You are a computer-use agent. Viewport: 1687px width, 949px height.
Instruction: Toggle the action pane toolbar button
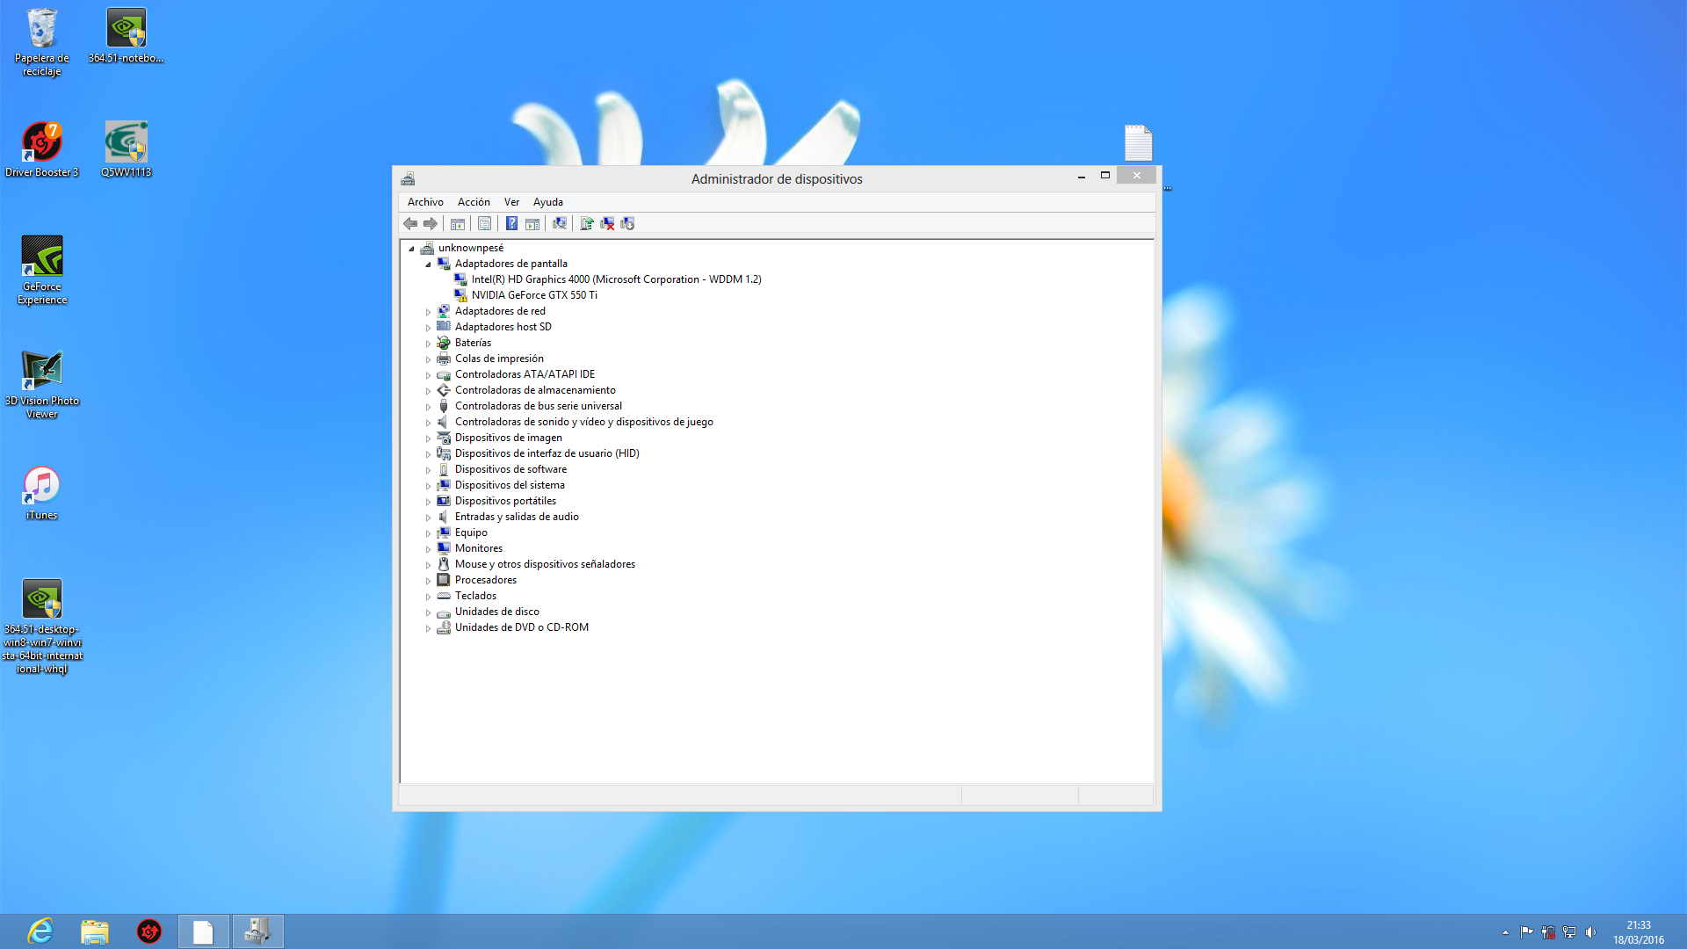tap(532, 223)
